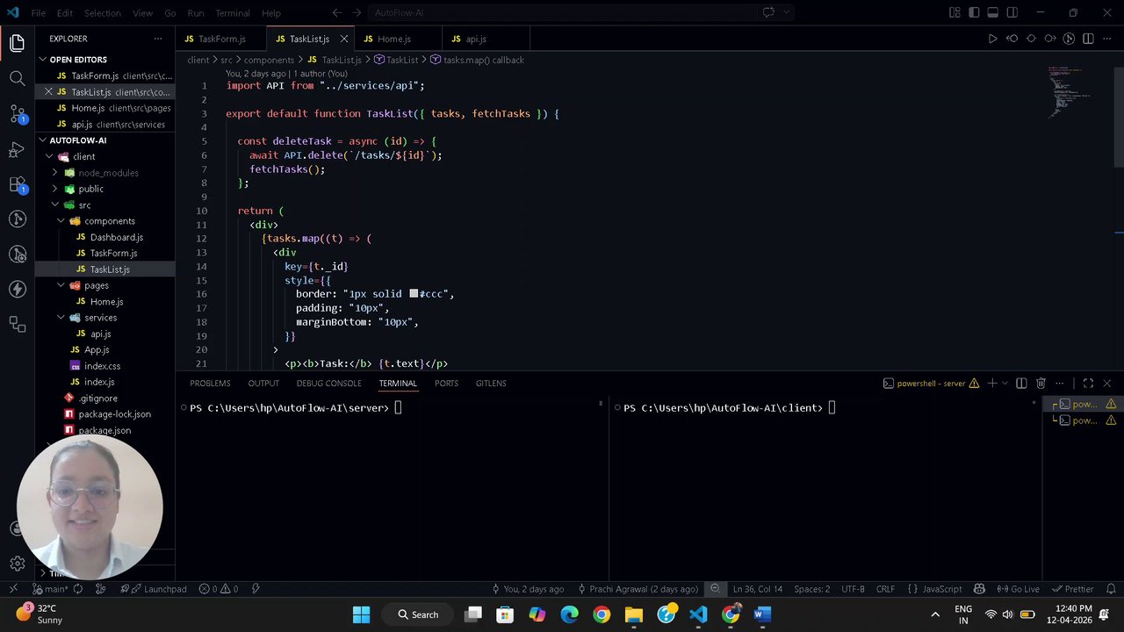Show the Problems panel tab
Image resolution: width=1124 pixels, height=632 pixels.
[x=210, y=384]
